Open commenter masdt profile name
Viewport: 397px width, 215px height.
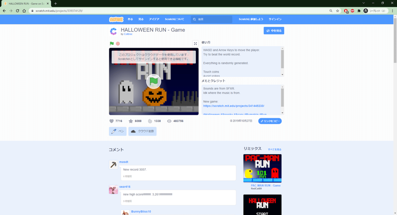(x=123, y=162)
